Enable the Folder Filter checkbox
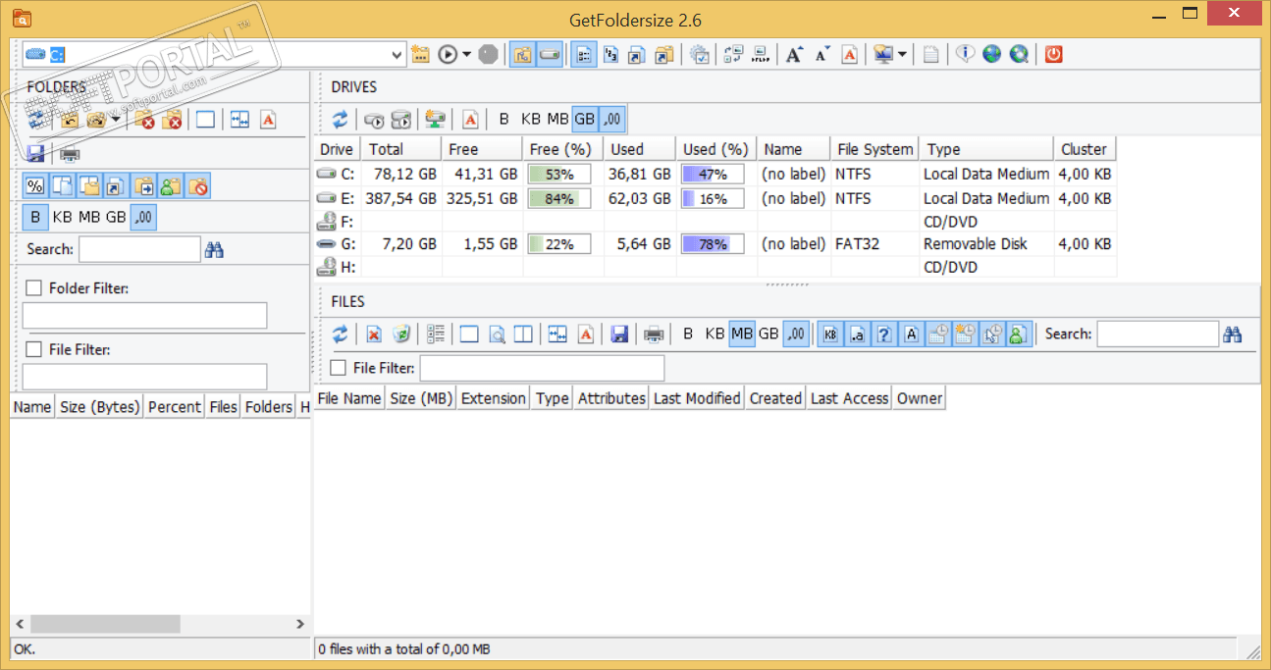This screenshot has height=670, width=1271. point(34,288)
